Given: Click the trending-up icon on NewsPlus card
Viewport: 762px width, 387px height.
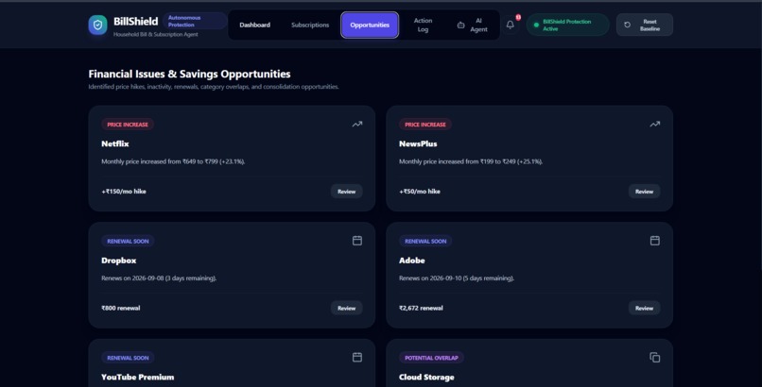Looking at the screenshot, I should [655, 125].
